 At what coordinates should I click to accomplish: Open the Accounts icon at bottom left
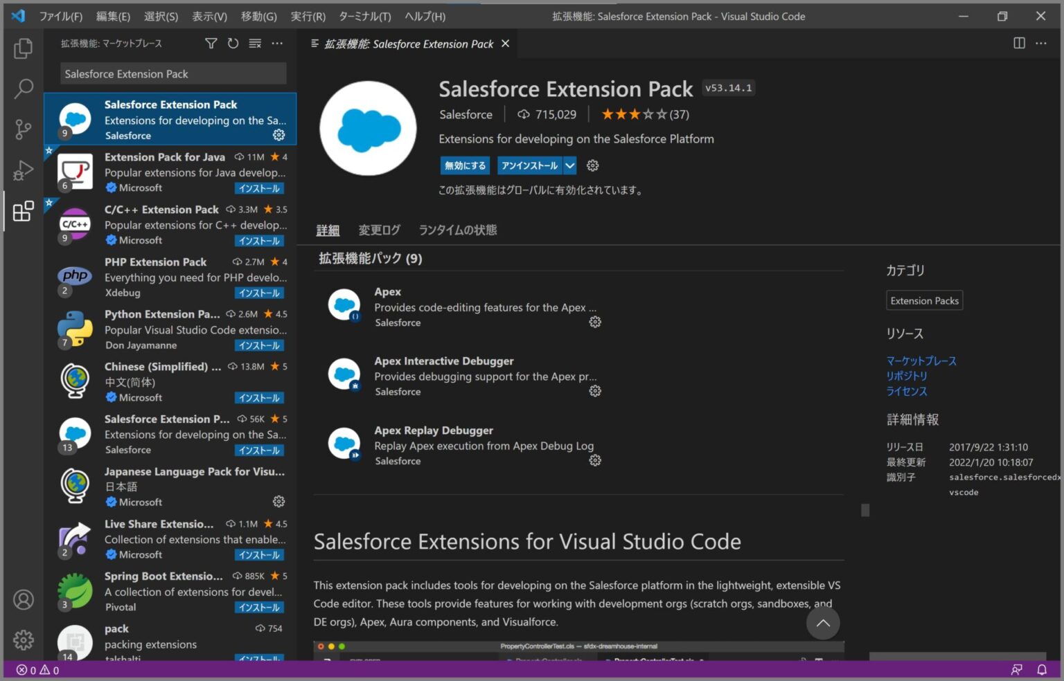pyautogui.click(x=24, y=600)
